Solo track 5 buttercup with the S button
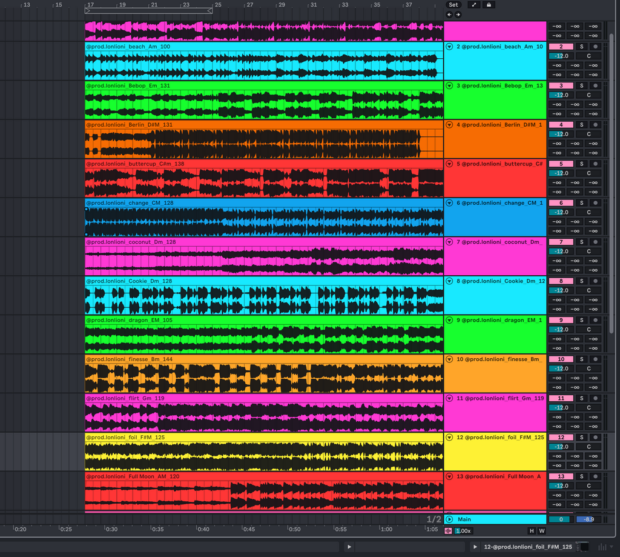 coord(581,164)
